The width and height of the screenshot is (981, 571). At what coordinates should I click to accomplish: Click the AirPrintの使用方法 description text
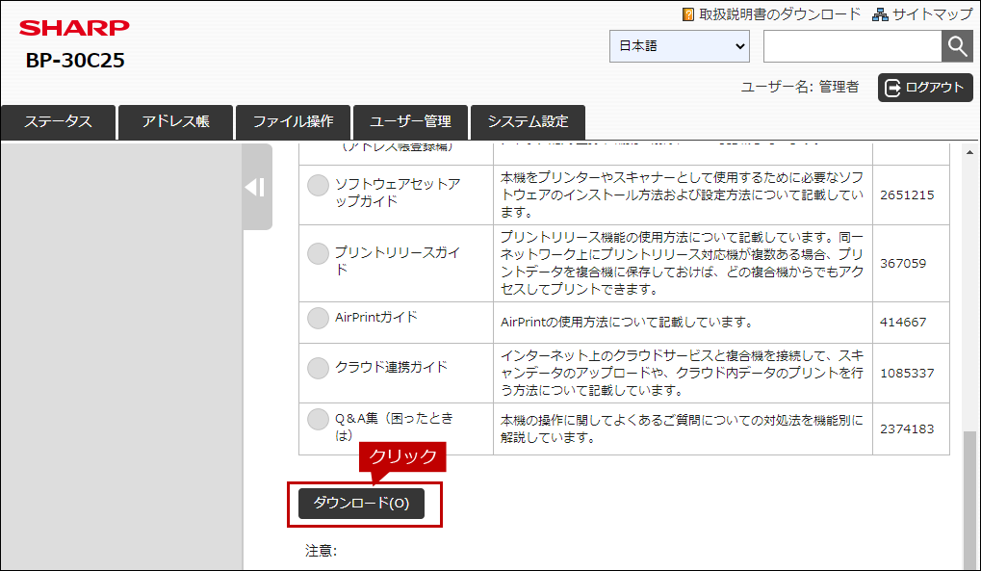627,323
